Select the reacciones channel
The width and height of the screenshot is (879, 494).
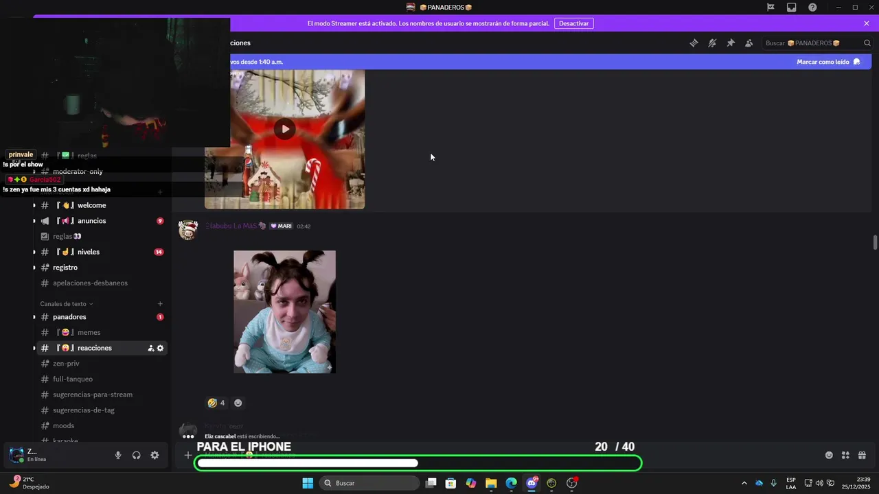click(x=94, y=348)
